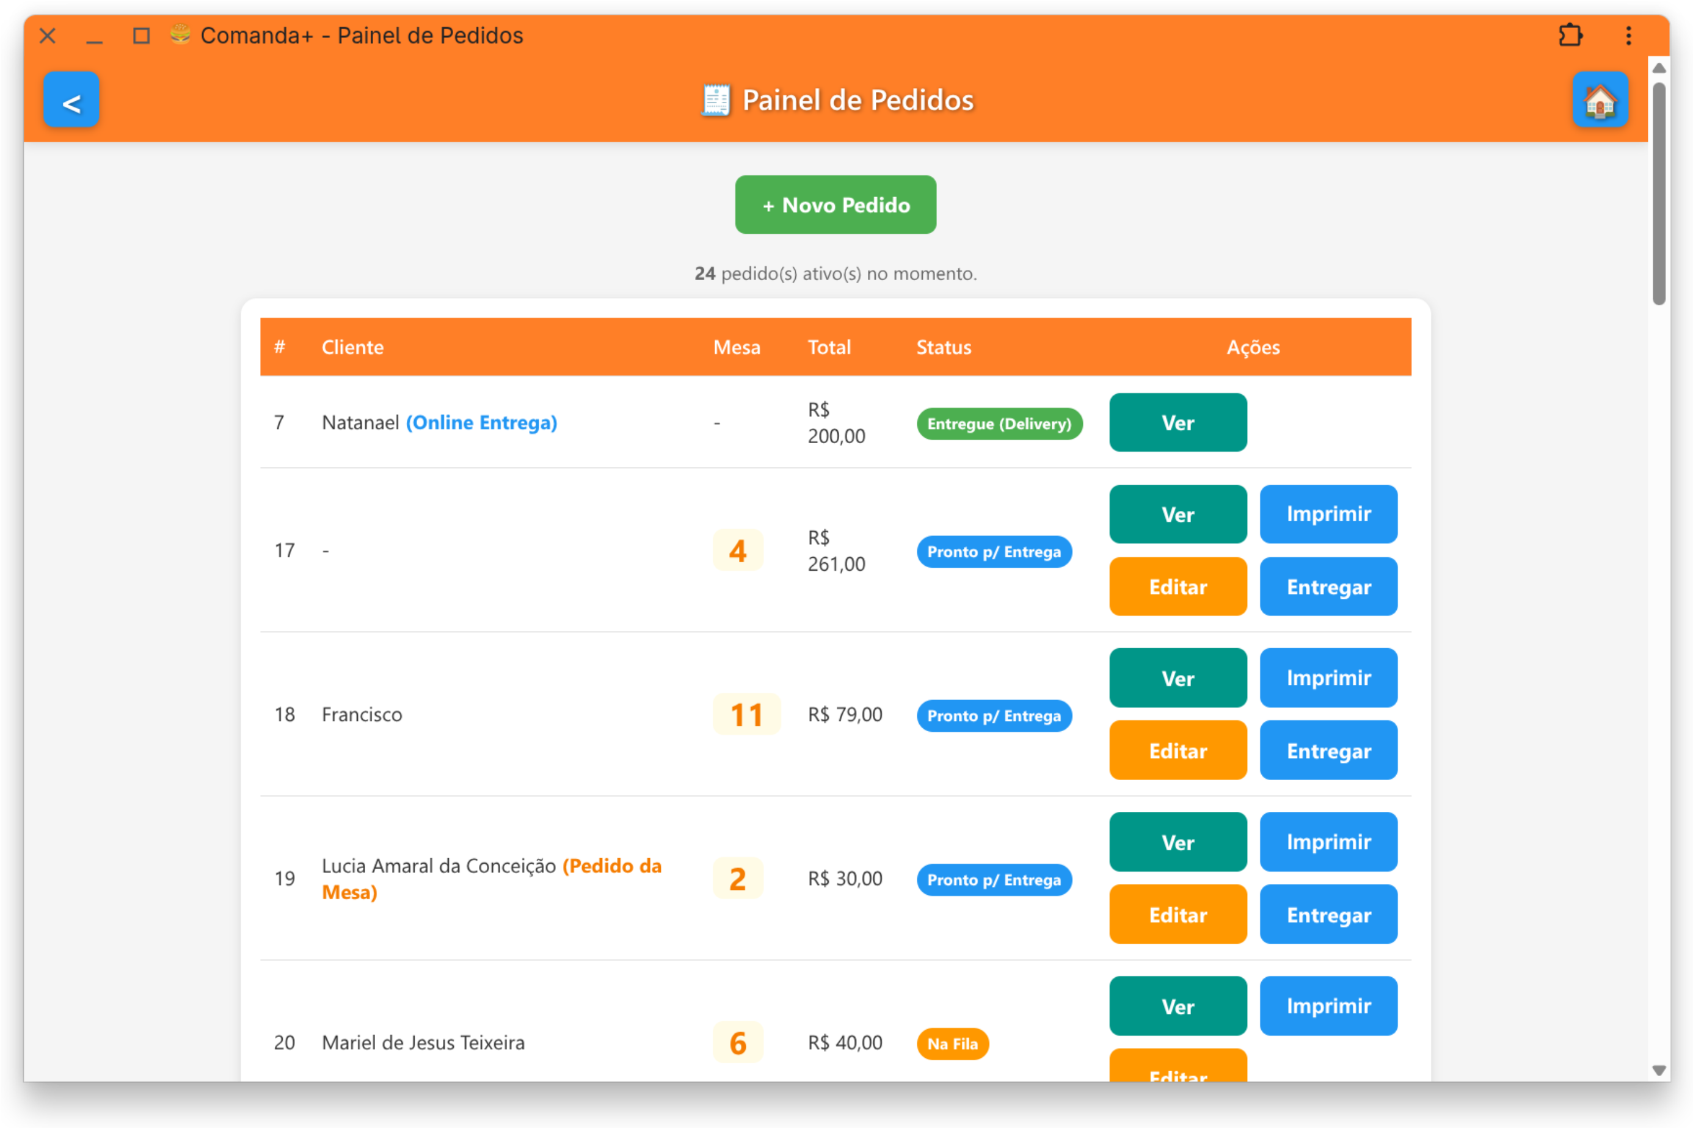Click the receipt icon beside Painel de Pedidos
Viewport: 1693px width, 1128px height.
tap(716, 100)
